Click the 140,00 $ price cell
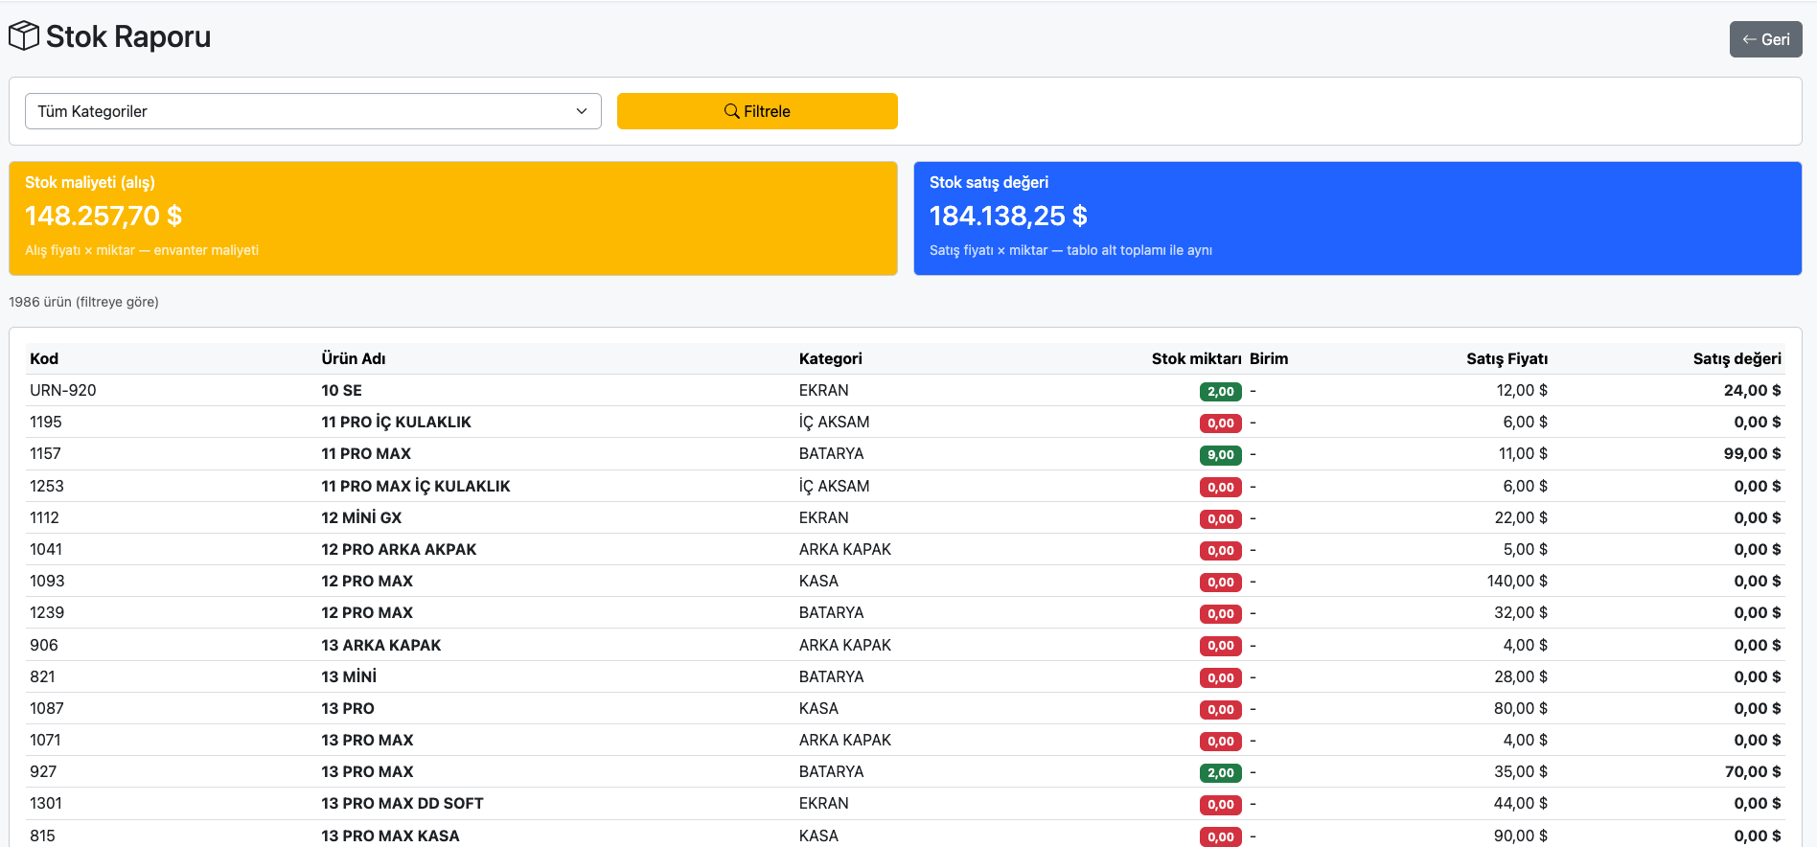This screenshot has height=847, width=1817. tap(1517, 581)
